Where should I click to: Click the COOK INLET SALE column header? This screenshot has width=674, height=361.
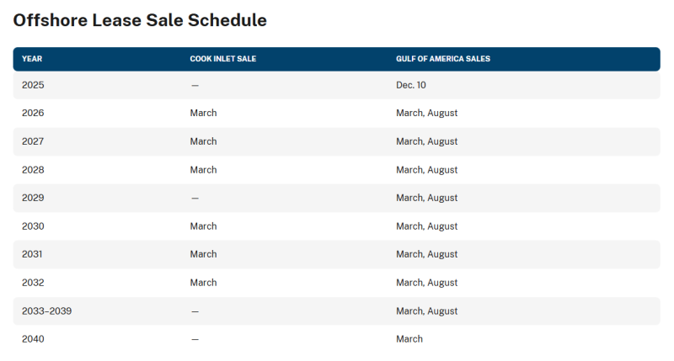(x=222, y=59)
